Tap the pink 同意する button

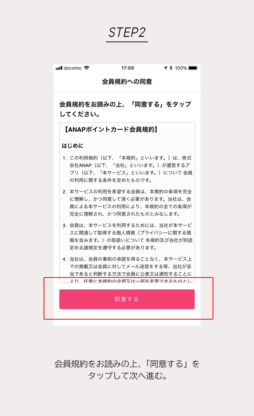[x=127, y=299]
